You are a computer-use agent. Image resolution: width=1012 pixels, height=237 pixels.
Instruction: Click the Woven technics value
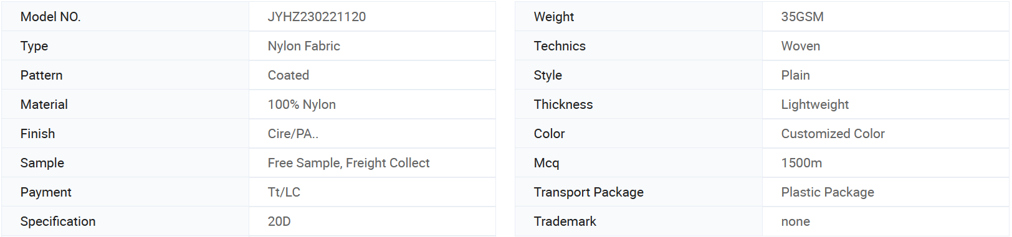800,46
